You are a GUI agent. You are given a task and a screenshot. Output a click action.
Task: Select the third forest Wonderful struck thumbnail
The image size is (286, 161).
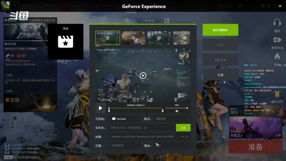[159, 38]
